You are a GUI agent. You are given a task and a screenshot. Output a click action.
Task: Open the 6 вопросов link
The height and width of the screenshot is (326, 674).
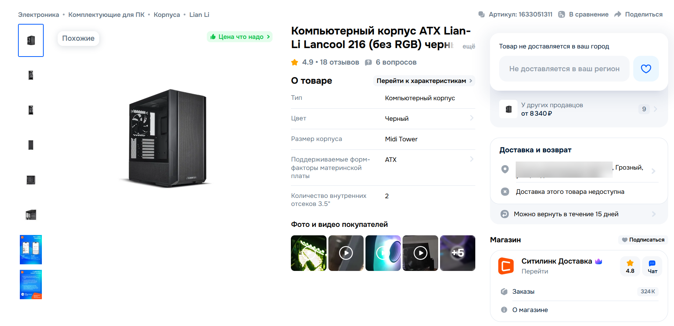(396, 62)
